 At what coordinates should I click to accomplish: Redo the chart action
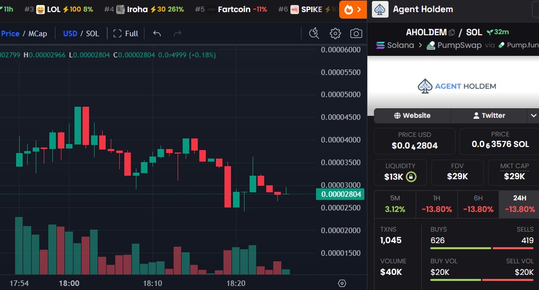(177, 33)
